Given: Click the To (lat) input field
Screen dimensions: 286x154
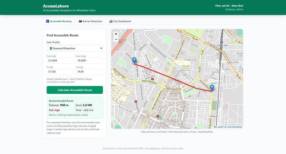Looking at the screenshot, I should pyautogui.click(x=60, y=72).
